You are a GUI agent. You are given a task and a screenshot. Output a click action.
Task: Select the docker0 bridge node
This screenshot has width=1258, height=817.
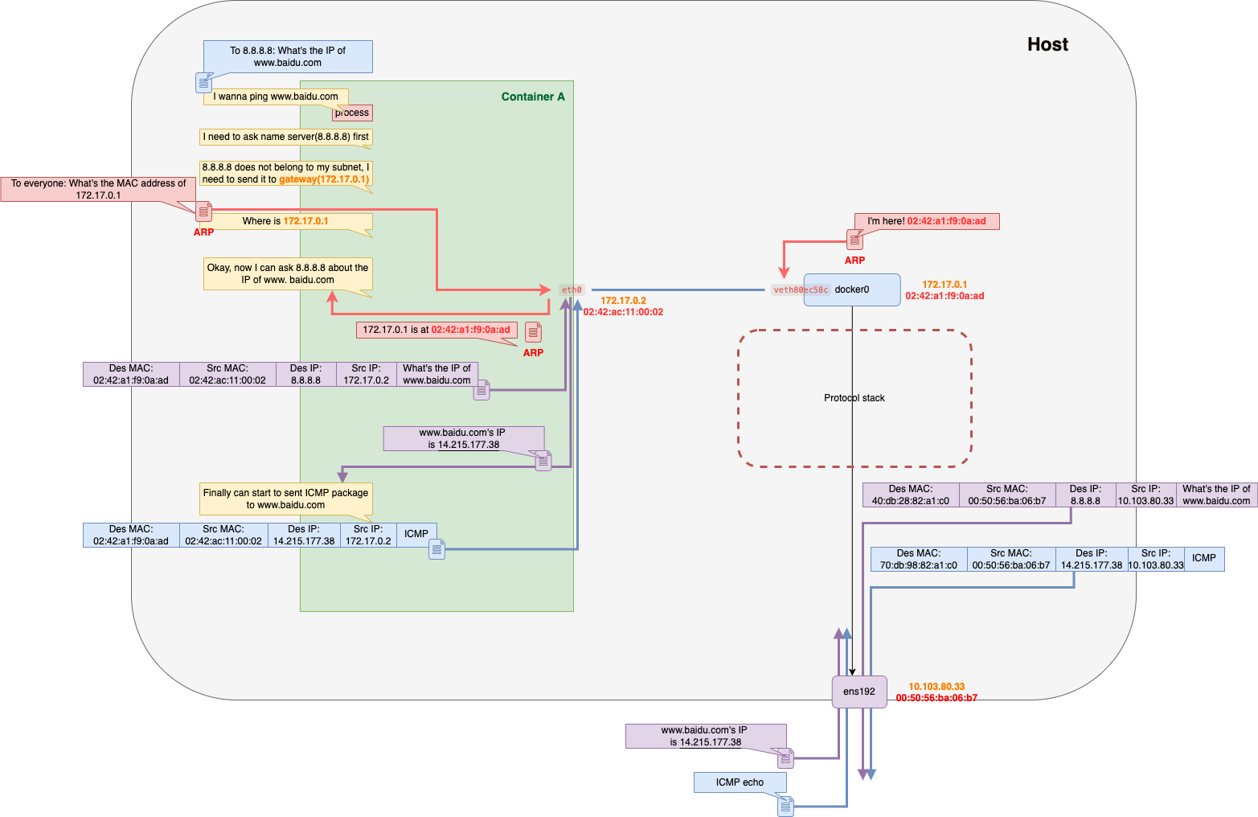pyautogui.click(x=852, y=289)
